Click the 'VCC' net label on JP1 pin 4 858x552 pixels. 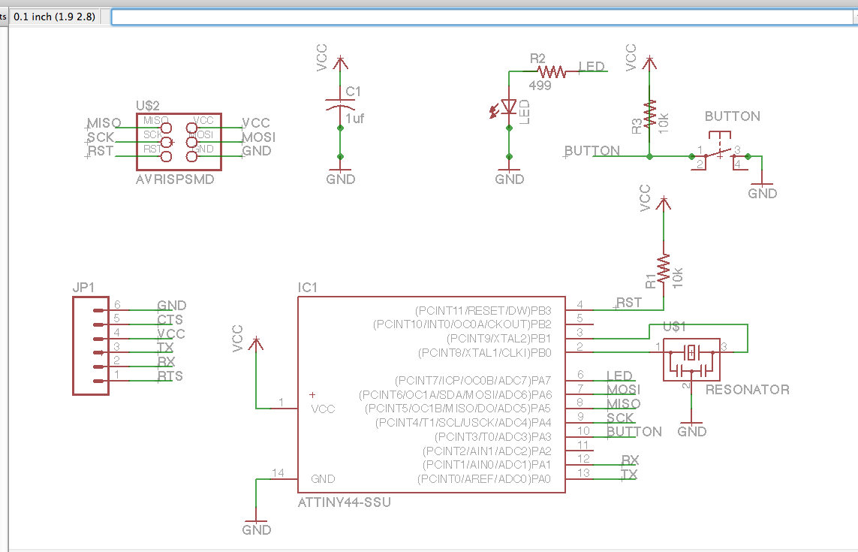pyautogui.click(x=171, y=333)
